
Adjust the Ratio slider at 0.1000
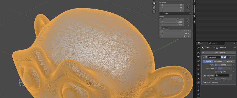pos(224,65)
